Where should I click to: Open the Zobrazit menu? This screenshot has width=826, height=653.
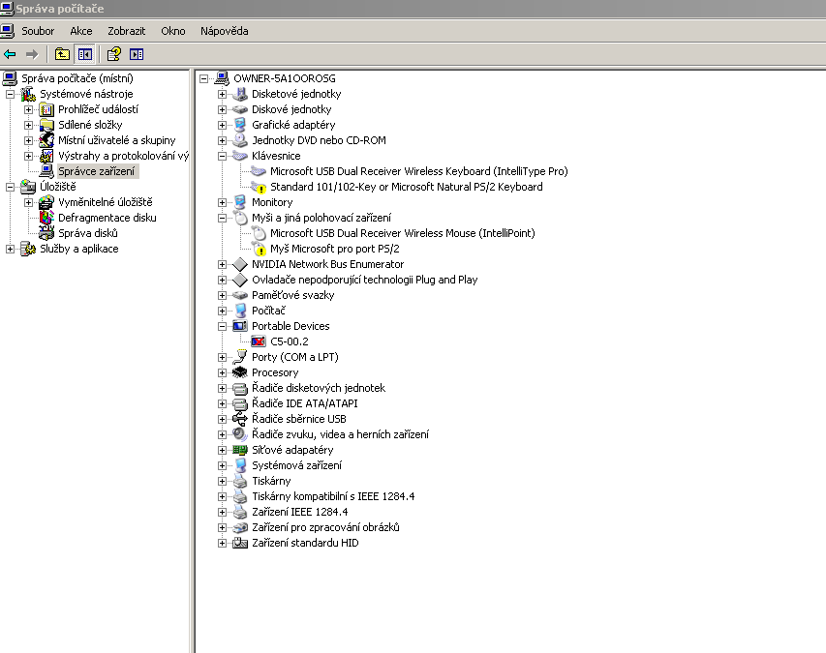point(127,31)
